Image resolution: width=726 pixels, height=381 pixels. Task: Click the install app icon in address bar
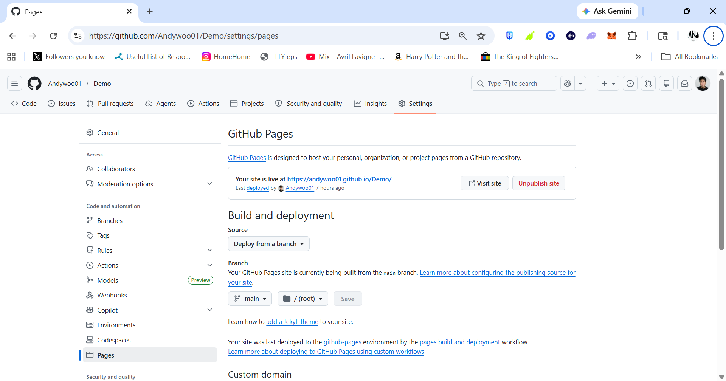pyautogui.click(x=444, y=36)
